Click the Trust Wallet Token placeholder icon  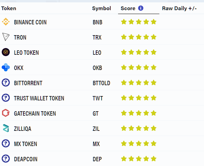click(6, 98)
